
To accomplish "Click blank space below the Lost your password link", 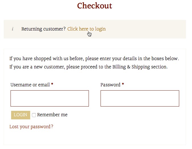I will [95, 138].
